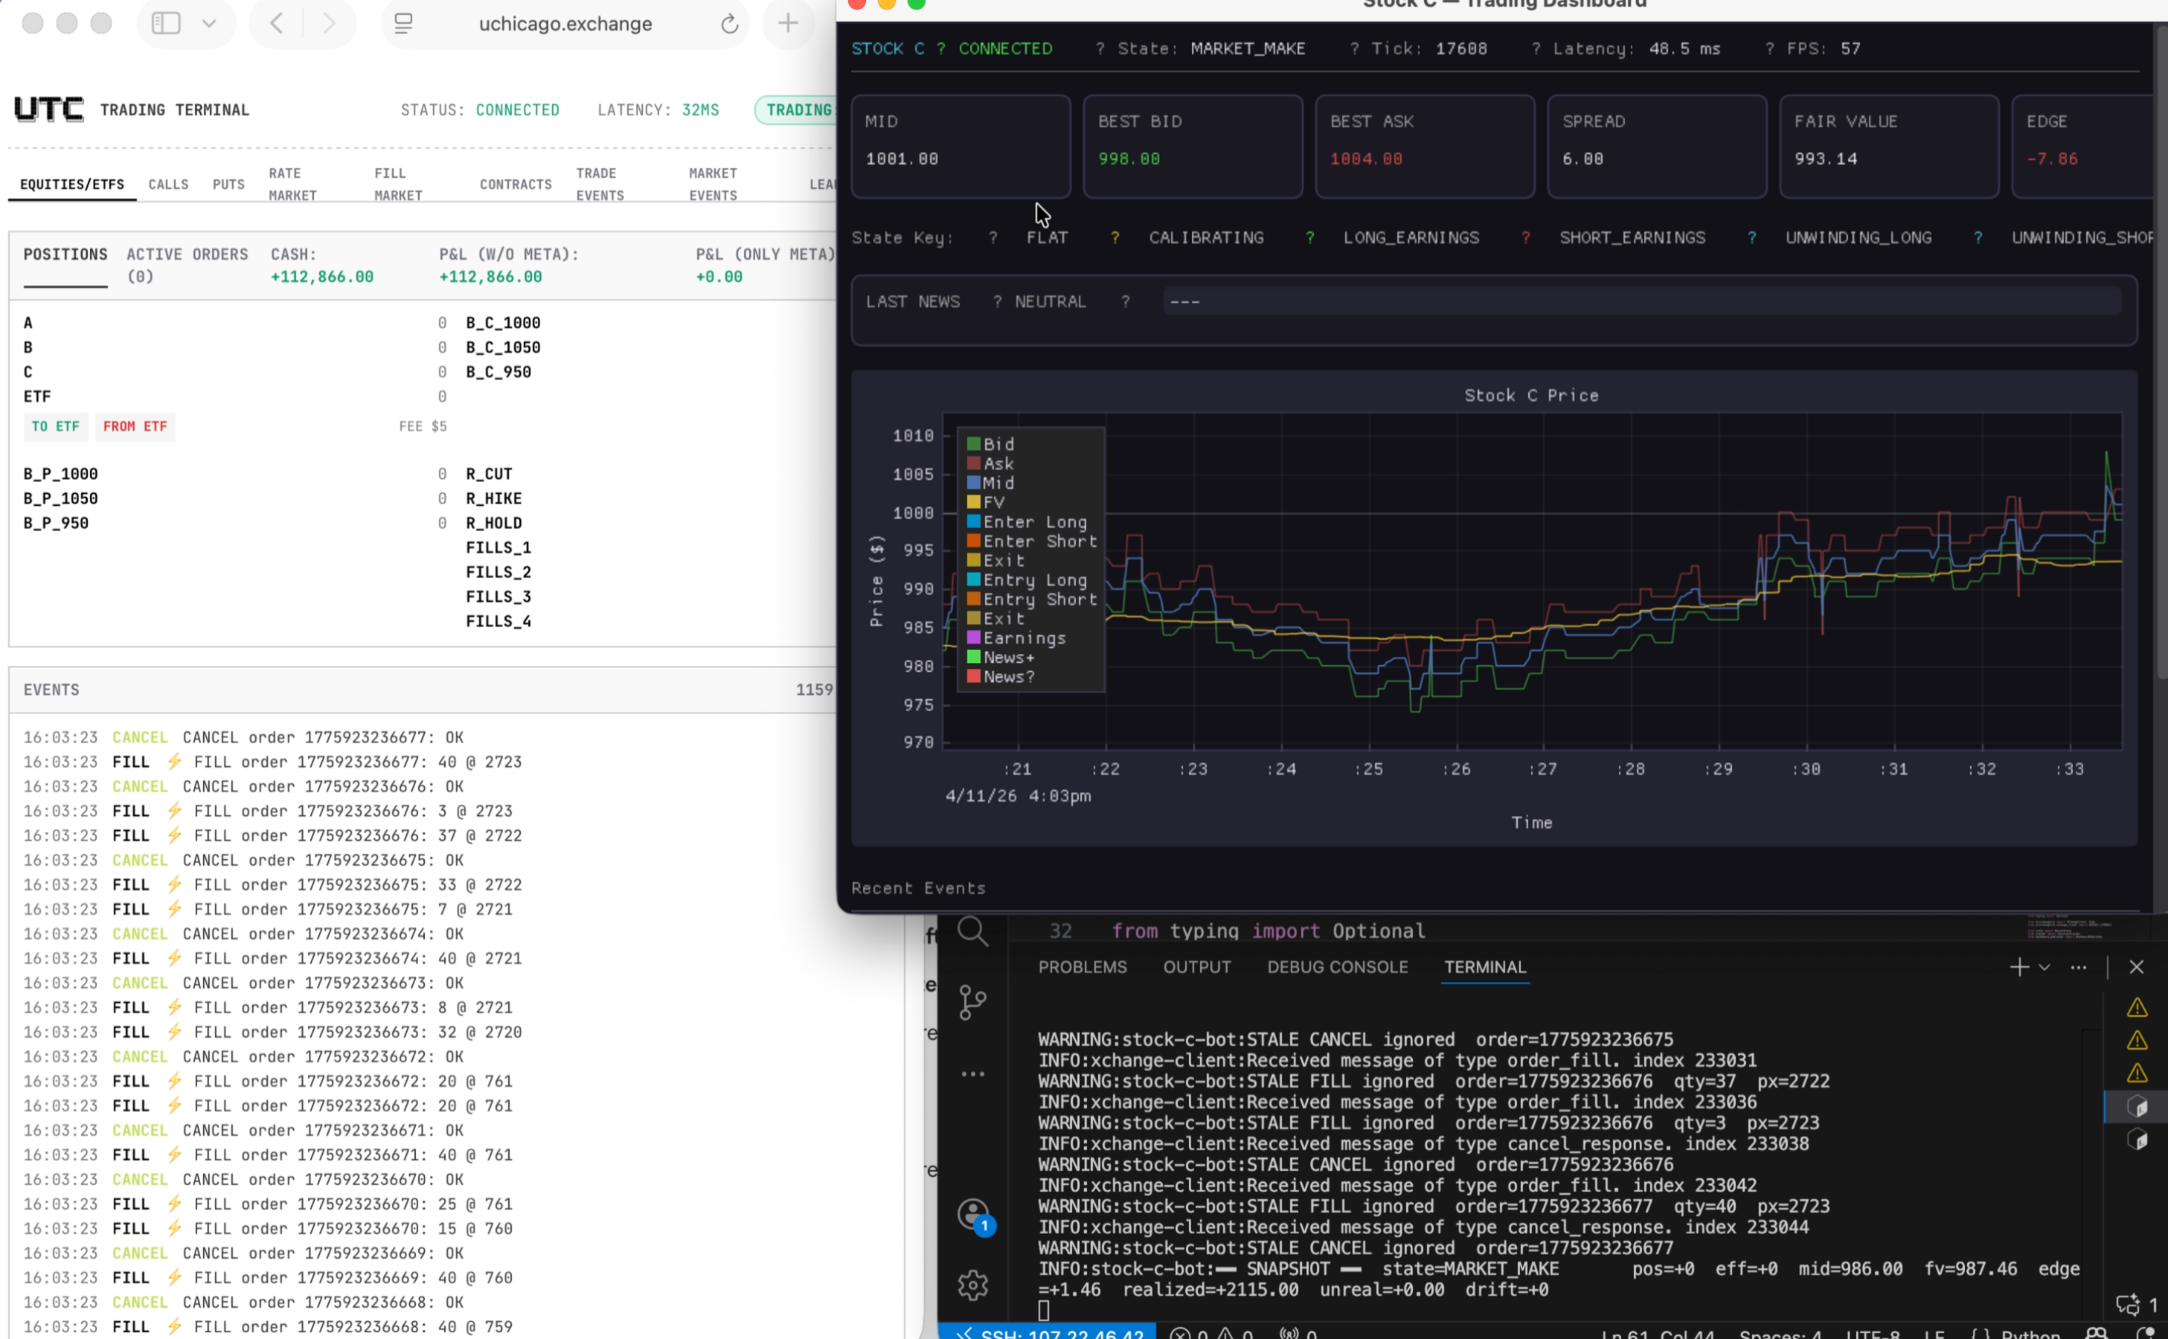Close the VS Code bottom panel

point(2136,967)
